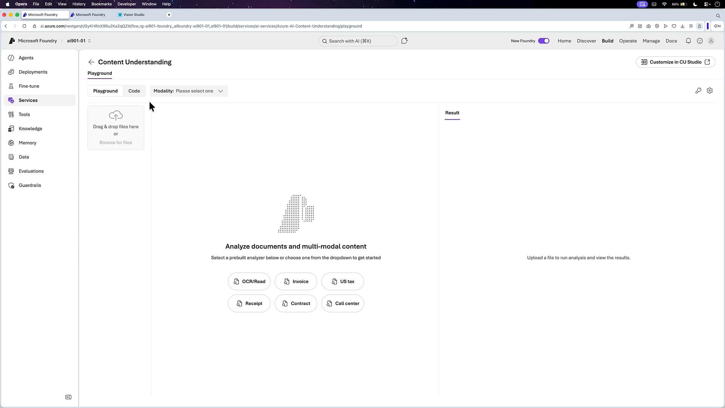Open Evaluations scale icon

(x=11, y=171)
